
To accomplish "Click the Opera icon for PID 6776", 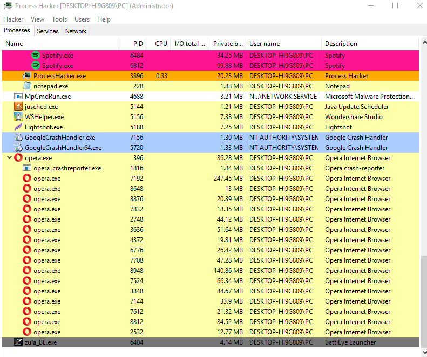I will (27, 250).
